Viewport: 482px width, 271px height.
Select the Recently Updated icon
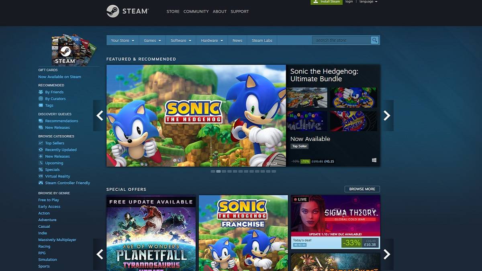(x=40, y=149)
